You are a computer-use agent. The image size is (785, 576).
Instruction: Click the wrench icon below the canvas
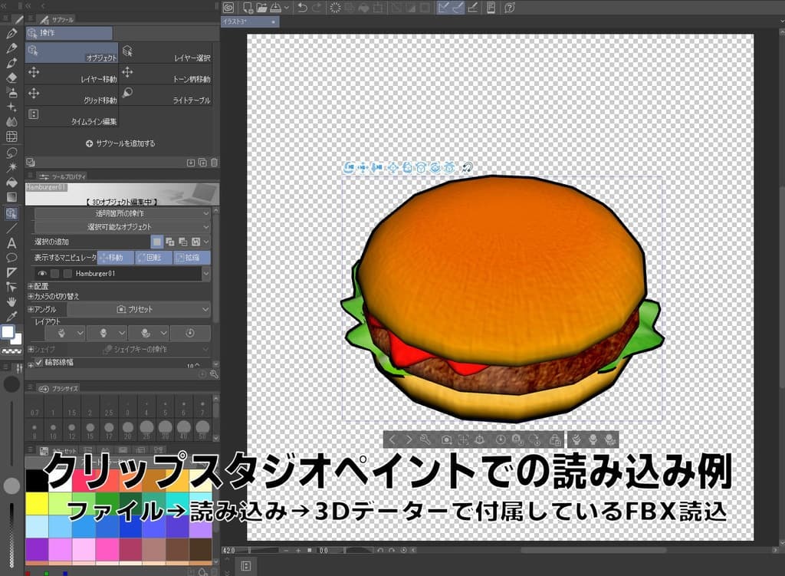pos(426,439)
